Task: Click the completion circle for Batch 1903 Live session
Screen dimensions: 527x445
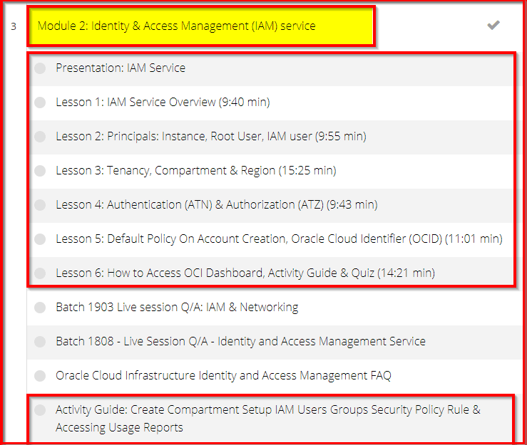Action: [x=40, y=308]
